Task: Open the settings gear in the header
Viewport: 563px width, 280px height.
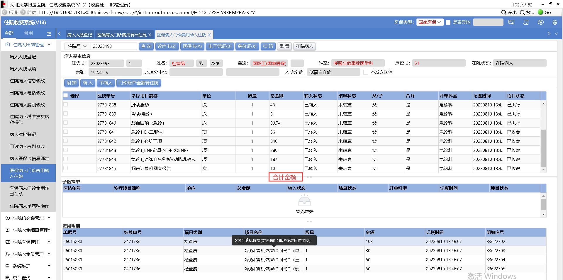Action: pyautogui.click(x=554, y=22)
